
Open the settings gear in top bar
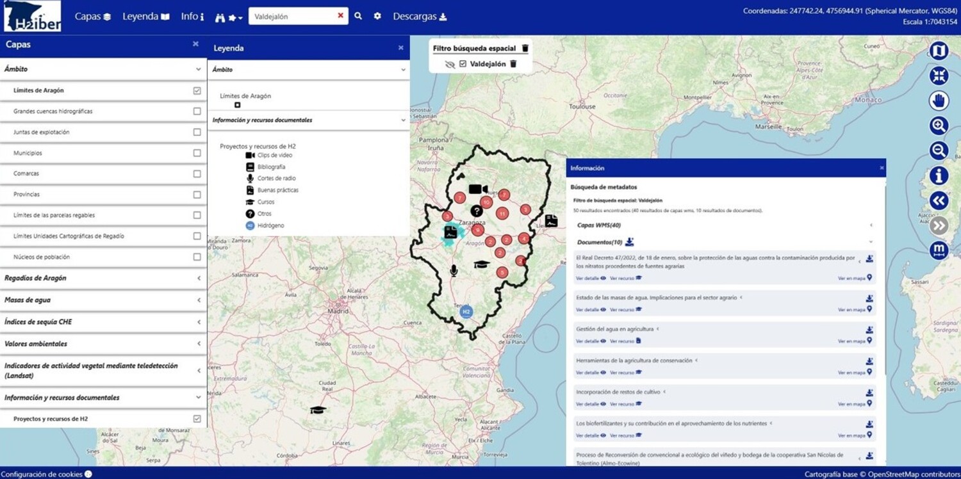[x=377, y=16]
